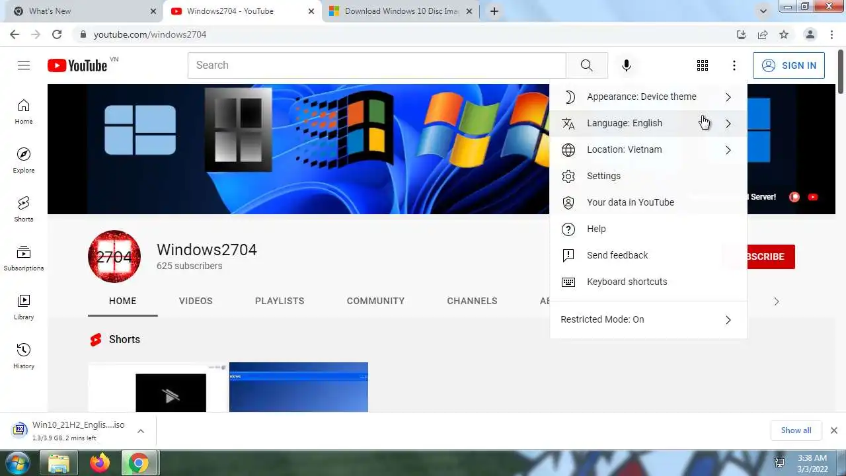
Task: Open Chrome profile avatar
Action: point(810,34)
